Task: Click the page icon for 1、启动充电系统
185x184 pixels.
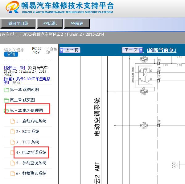Action: 13,121
